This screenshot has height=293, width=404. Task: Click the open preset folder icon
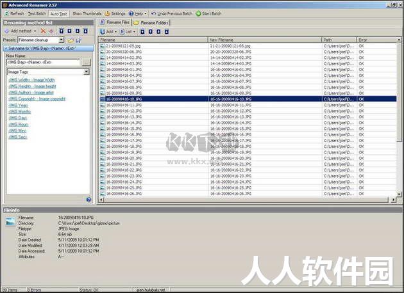(x=71, y=40)
